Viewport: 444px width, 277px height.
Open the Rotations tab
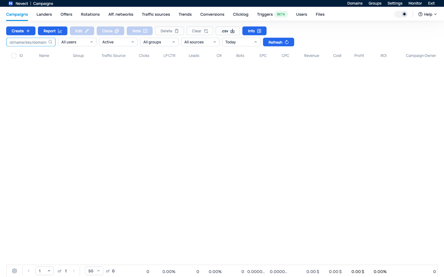click(90, 14)
